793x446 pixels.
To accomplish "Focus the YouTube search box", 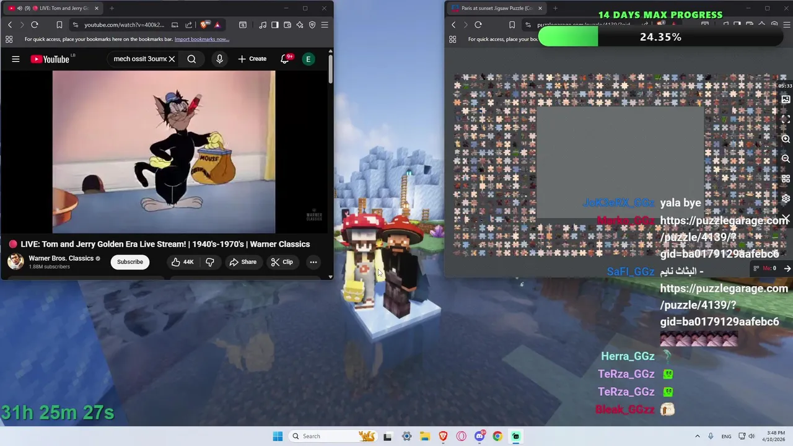I will click(x=140, y=59).
